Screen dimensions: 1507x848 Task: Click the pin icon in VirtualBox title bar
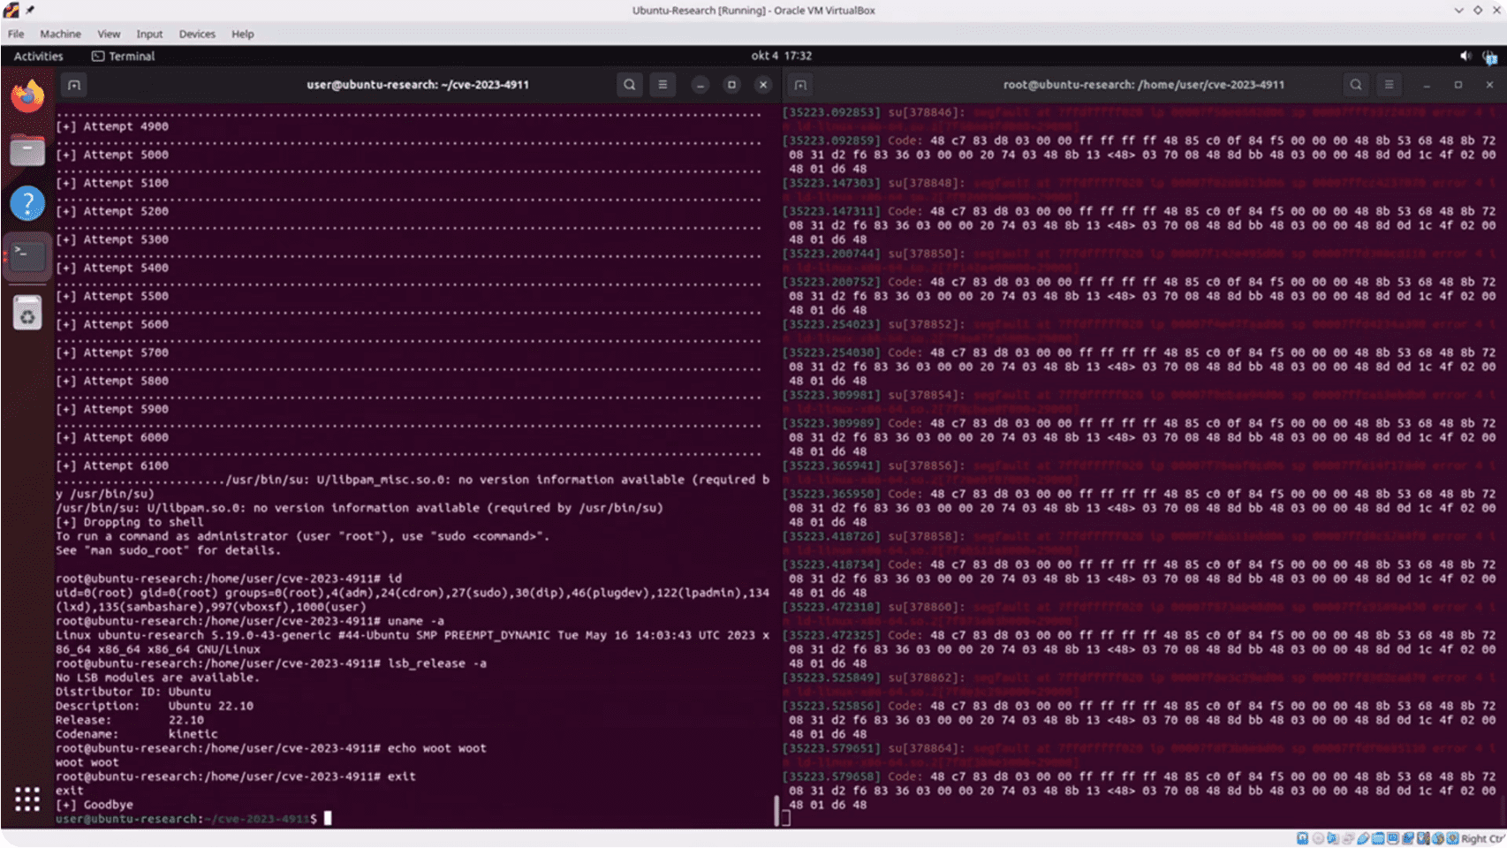point(30,11)
